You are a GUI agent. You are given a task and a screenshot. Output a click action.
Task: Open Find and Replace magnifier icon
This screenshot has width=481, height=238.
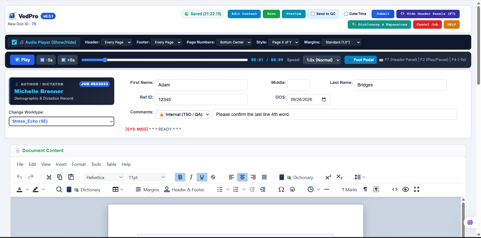click(x=59, y=190)
